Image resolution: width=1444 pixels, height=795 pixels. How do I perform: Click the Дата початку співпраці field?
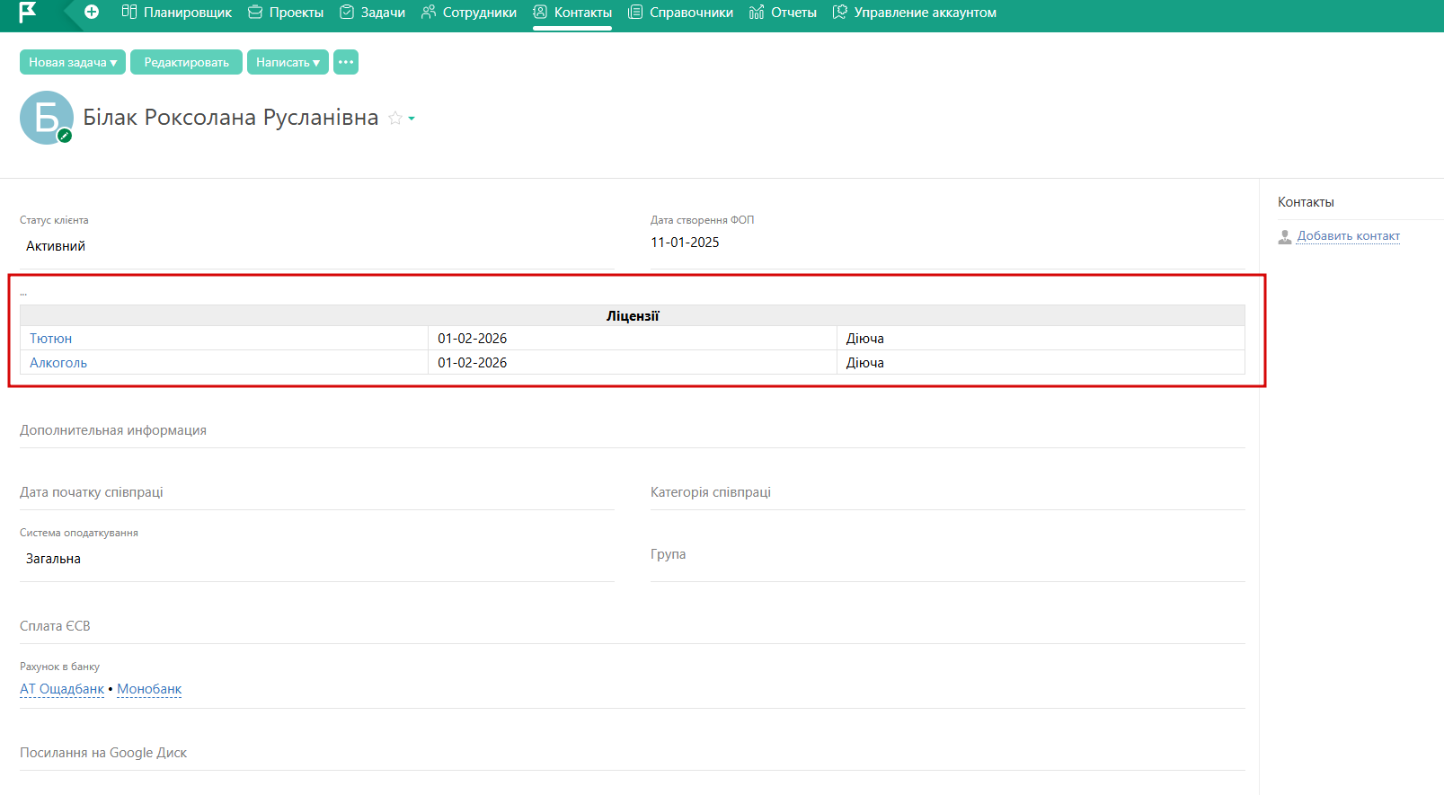(x=317, y=492)
